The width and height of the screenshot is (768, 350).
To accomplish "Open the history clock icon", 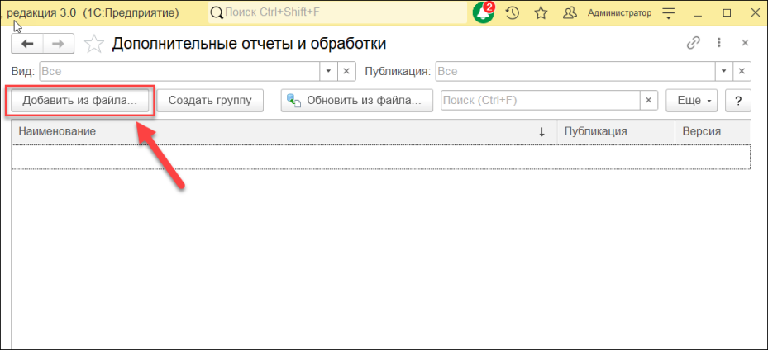I will 513,13.
